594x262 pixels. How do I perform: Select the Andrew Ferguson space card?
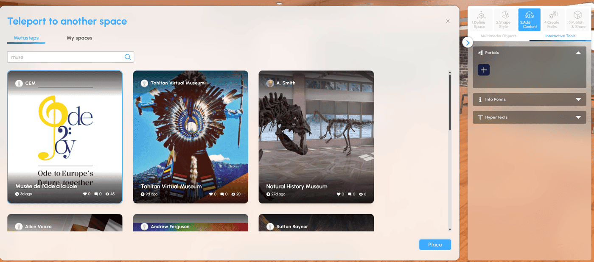[x=191, y=223]
